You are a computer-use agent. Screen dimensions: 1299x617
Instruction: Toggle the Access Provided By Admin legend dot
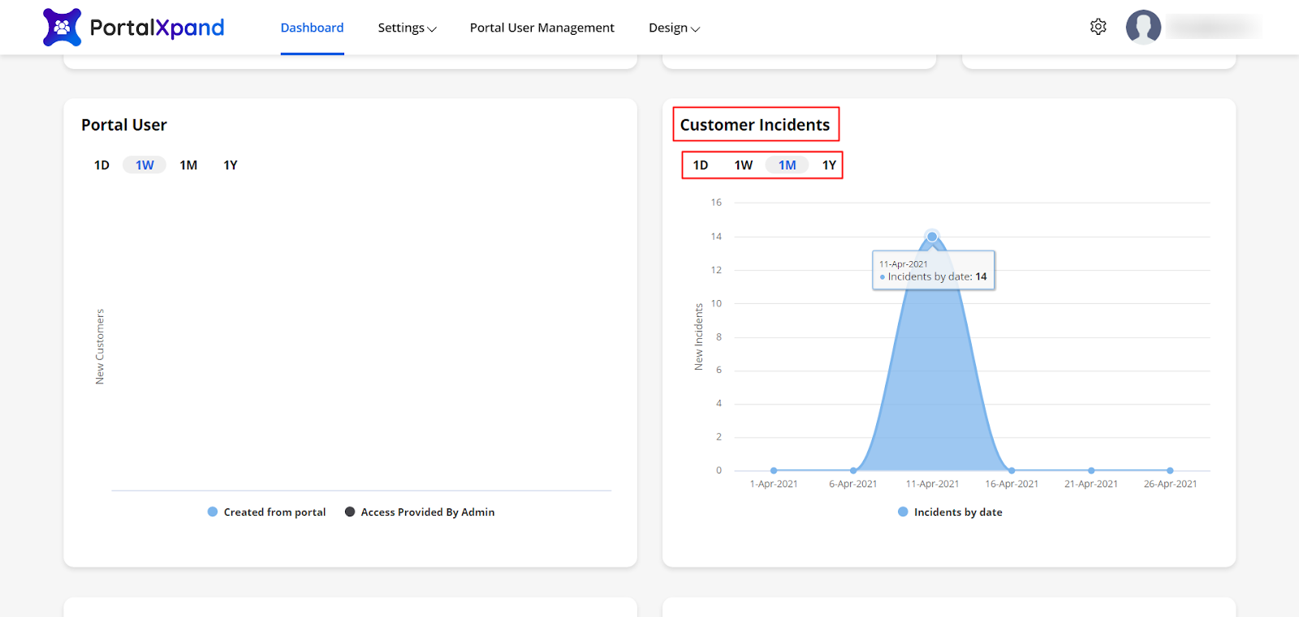[x=350, y=512]
